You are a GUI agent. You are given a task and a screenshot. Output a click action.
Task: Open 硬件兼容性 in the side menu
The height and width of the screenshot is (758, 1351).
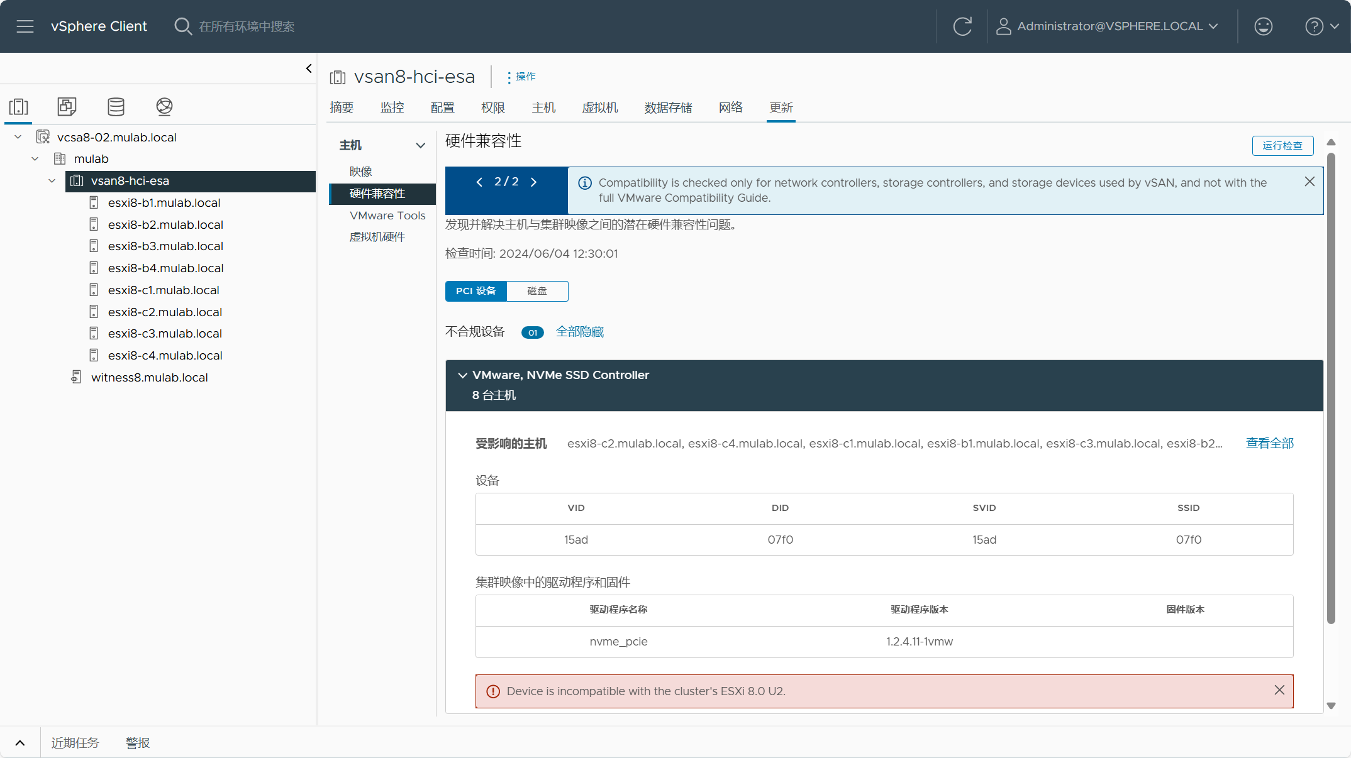pos(382,194)
